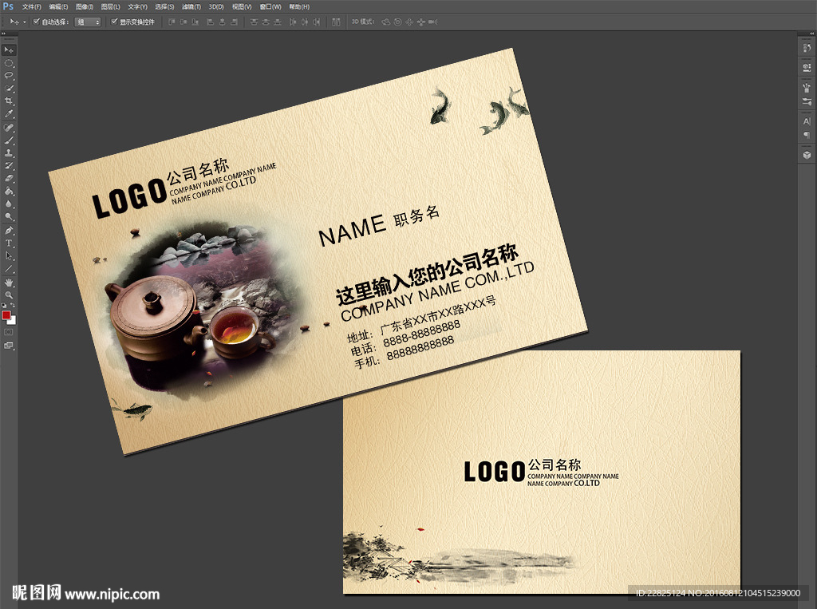Screen dimensions: 817x609
Task: Toggle Quick Mask mode
Action: [9, 332]
